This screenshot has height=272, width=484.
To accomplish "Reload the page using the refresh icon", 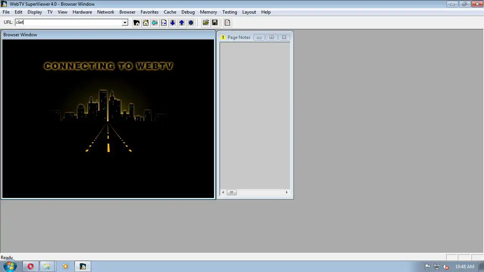I will (164, 23).
